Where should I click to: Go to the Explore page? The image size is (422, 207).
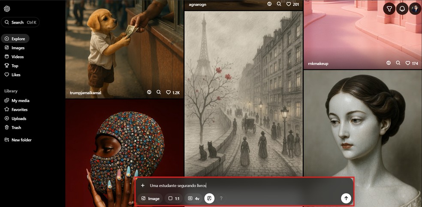(15, 39)
